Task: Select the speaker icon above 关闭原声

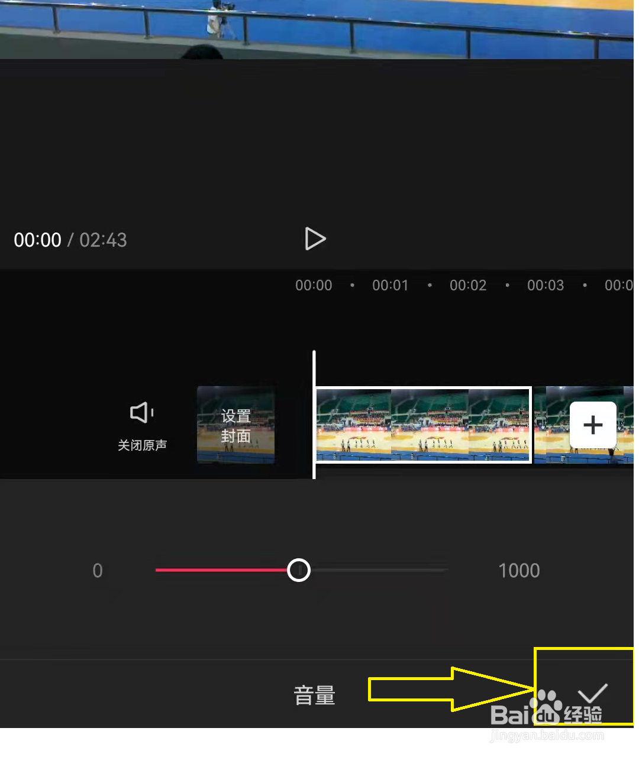Action: [x=141, y=412]
